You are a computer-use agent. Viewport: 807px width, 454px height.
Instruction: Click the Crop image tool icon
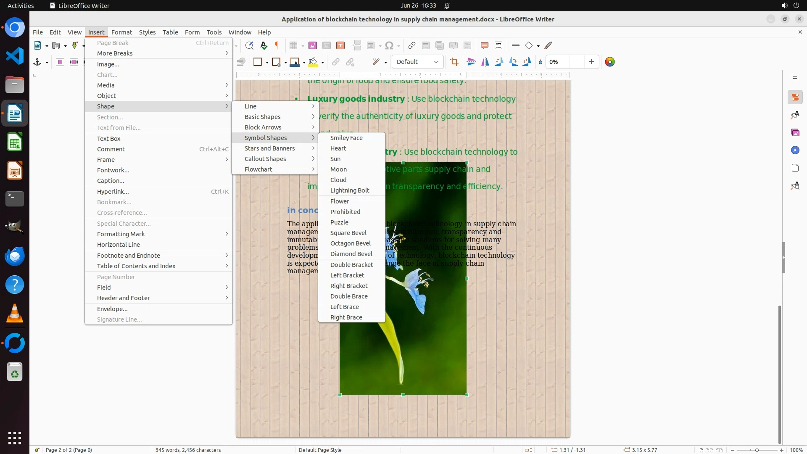(x=454, y=62)
